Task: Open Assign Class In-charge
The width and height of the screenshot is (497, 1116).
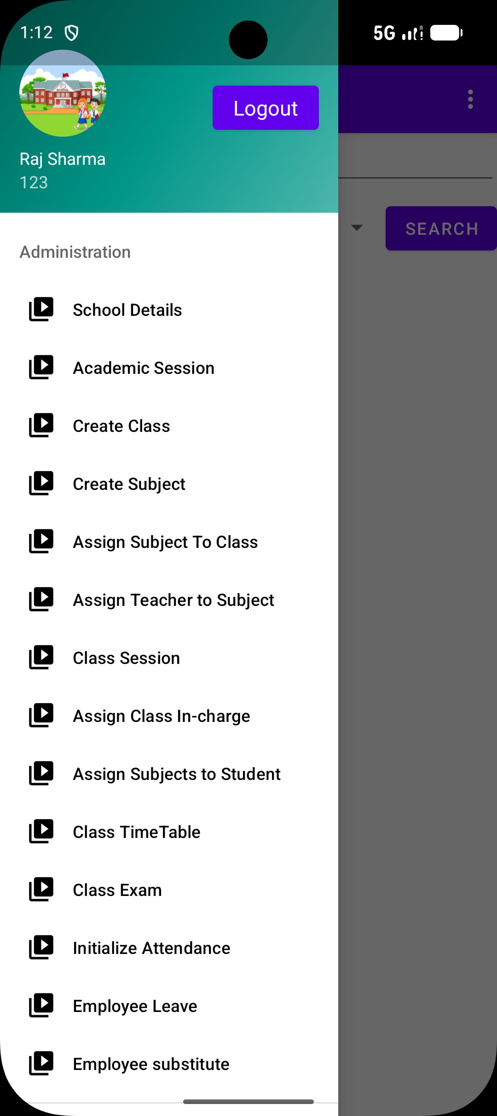Action: (161, 716)
